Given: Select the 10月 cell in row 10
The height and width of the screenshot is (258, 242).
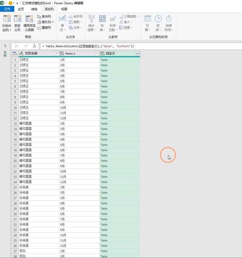Looking at the screenshot, I should [79, 108].
